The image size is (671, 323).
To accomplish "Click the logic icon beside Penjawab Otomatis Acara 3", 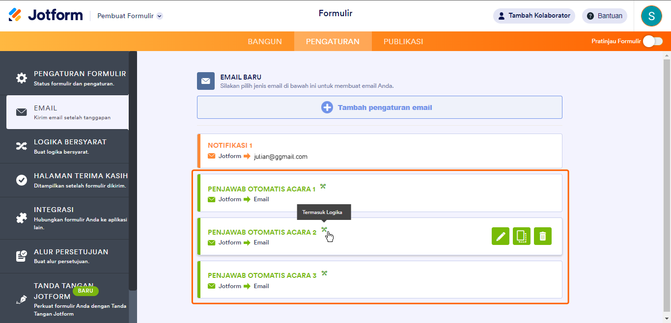I will [324, 273].
